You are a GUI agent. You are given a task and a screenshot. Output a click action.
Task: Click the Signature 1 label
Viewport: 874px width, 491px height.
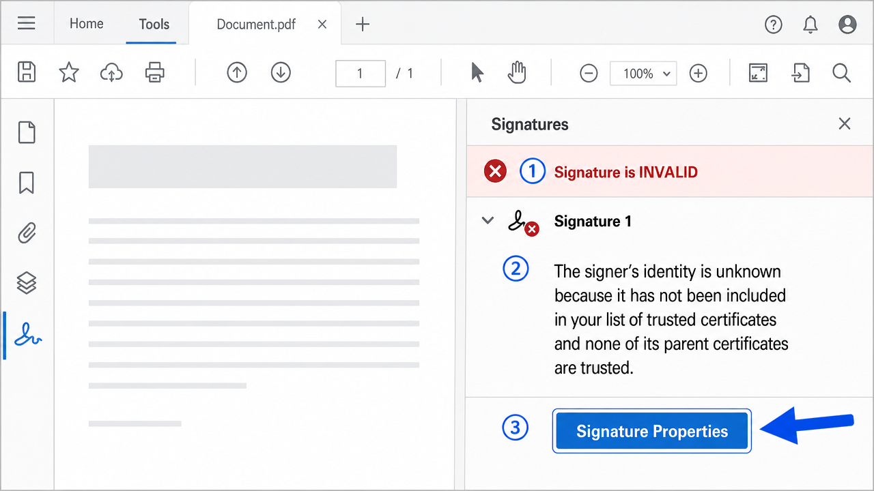[x=593, y=221]
